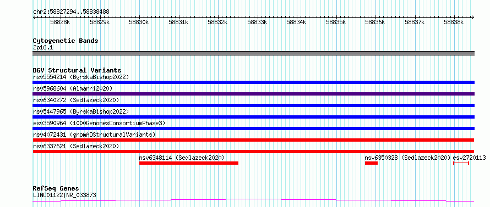Select the red bar under nsv4072431
Screen dimensions: 490x207
click(253, 140)
